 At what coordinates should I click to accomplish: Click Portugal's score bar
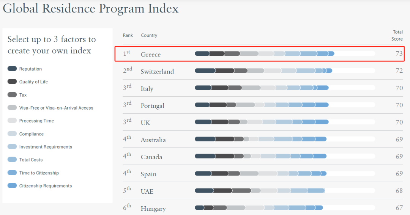click(x=285, y=105)
